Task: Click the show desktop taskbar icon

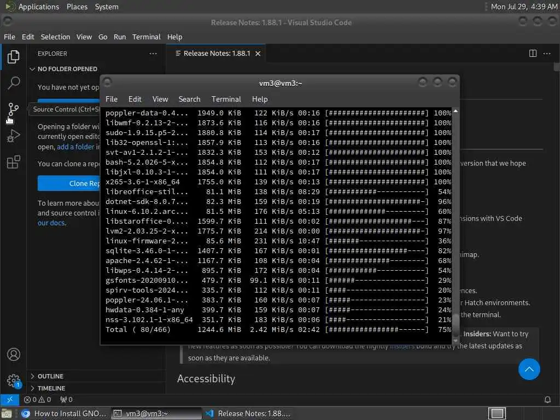Action: click(7, 413)
